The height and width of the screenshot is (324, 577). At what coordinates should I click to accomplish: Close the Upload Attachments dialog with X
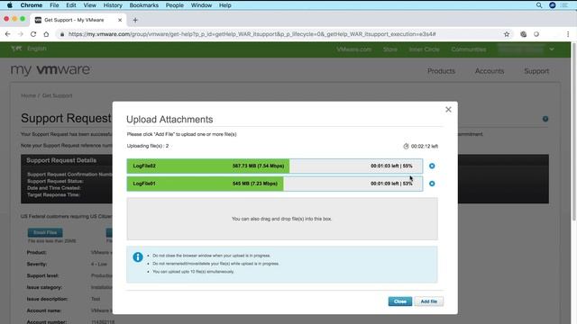point(448,110)
